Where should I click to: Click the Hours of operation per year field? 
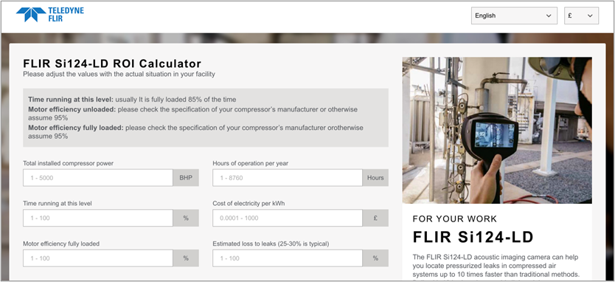[288, 178]
